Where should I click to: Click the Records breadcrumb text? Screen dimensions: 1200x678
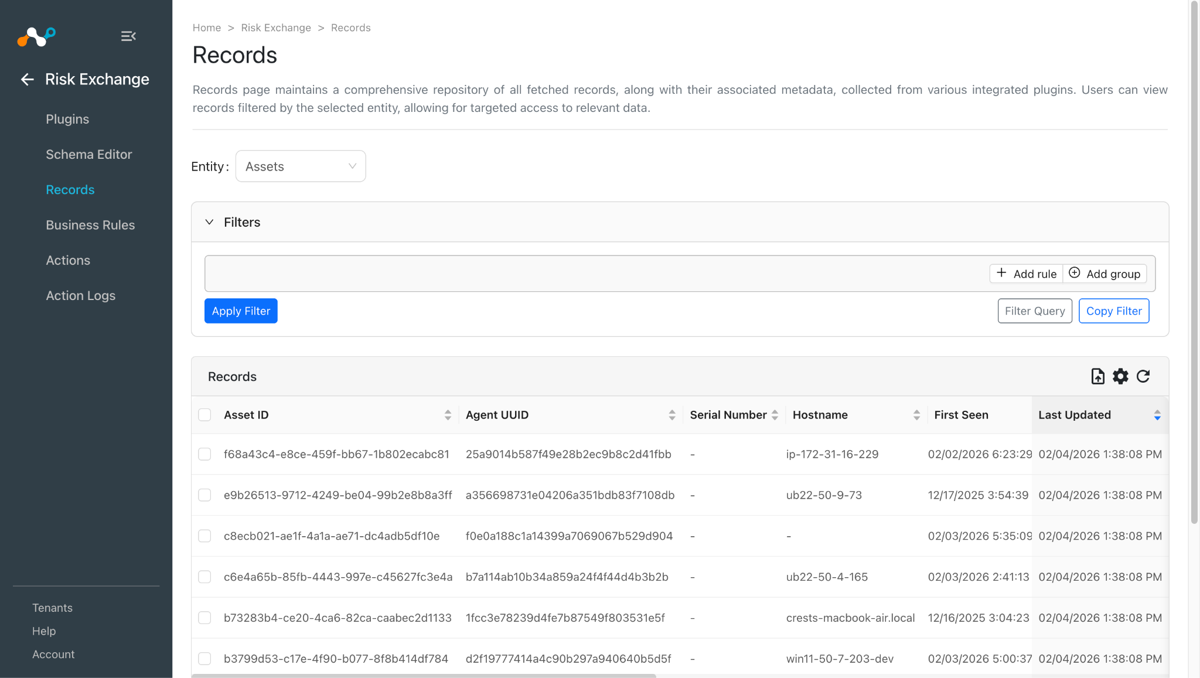coord(350,28)
